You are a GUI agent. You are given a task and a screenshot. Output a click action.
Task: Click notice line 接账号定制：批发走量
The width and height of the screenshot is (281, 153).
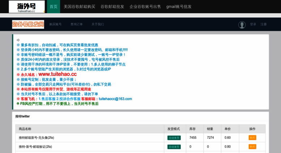(x=47, y=80)
